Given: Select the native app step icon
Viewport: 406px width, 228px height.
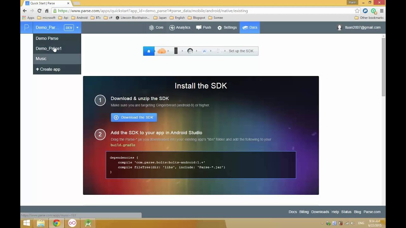Looking at the screenshot, I should (204, 51).
